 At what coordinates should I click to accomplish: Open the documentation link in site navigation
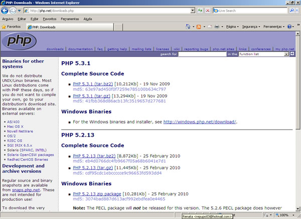[x=80, y=49]
